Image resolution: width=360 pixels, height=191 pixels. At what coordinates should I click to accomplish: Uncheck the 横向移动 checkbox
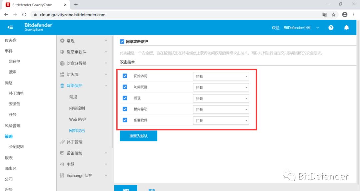[125, 109]
